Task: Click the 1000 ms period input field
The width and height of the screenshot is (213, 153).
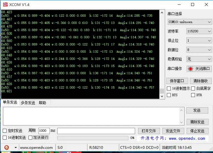Action: pos(44,131)
